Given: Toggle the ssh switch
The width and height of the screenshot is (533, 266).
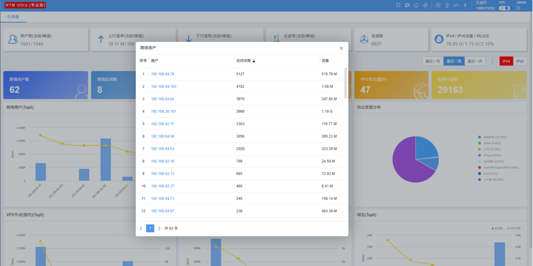Looking at the screenshot, I should (x=504, y=8).
